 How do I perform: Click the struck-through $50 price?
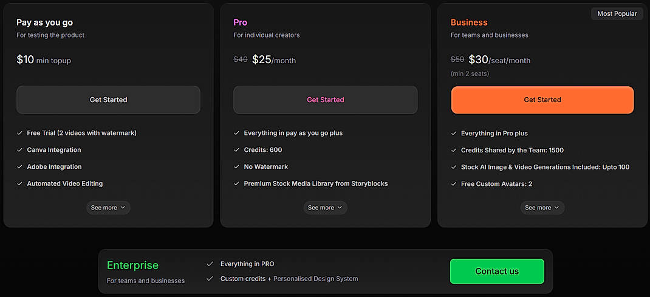tap(457, 60)
